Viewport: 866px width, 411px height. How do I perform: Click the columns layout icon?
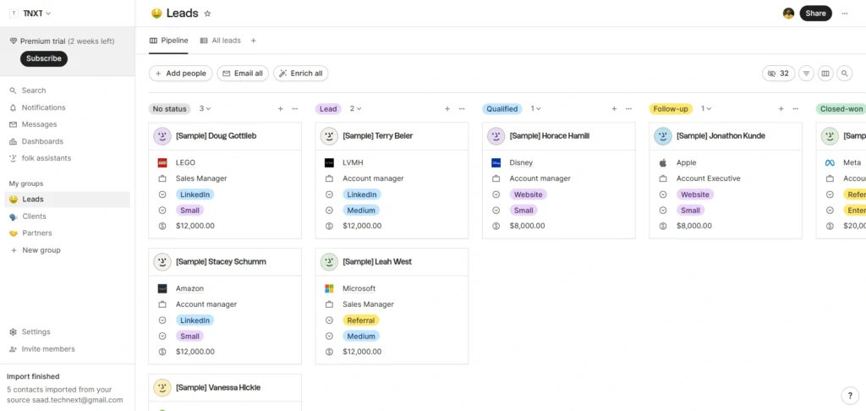coord(825,74)
